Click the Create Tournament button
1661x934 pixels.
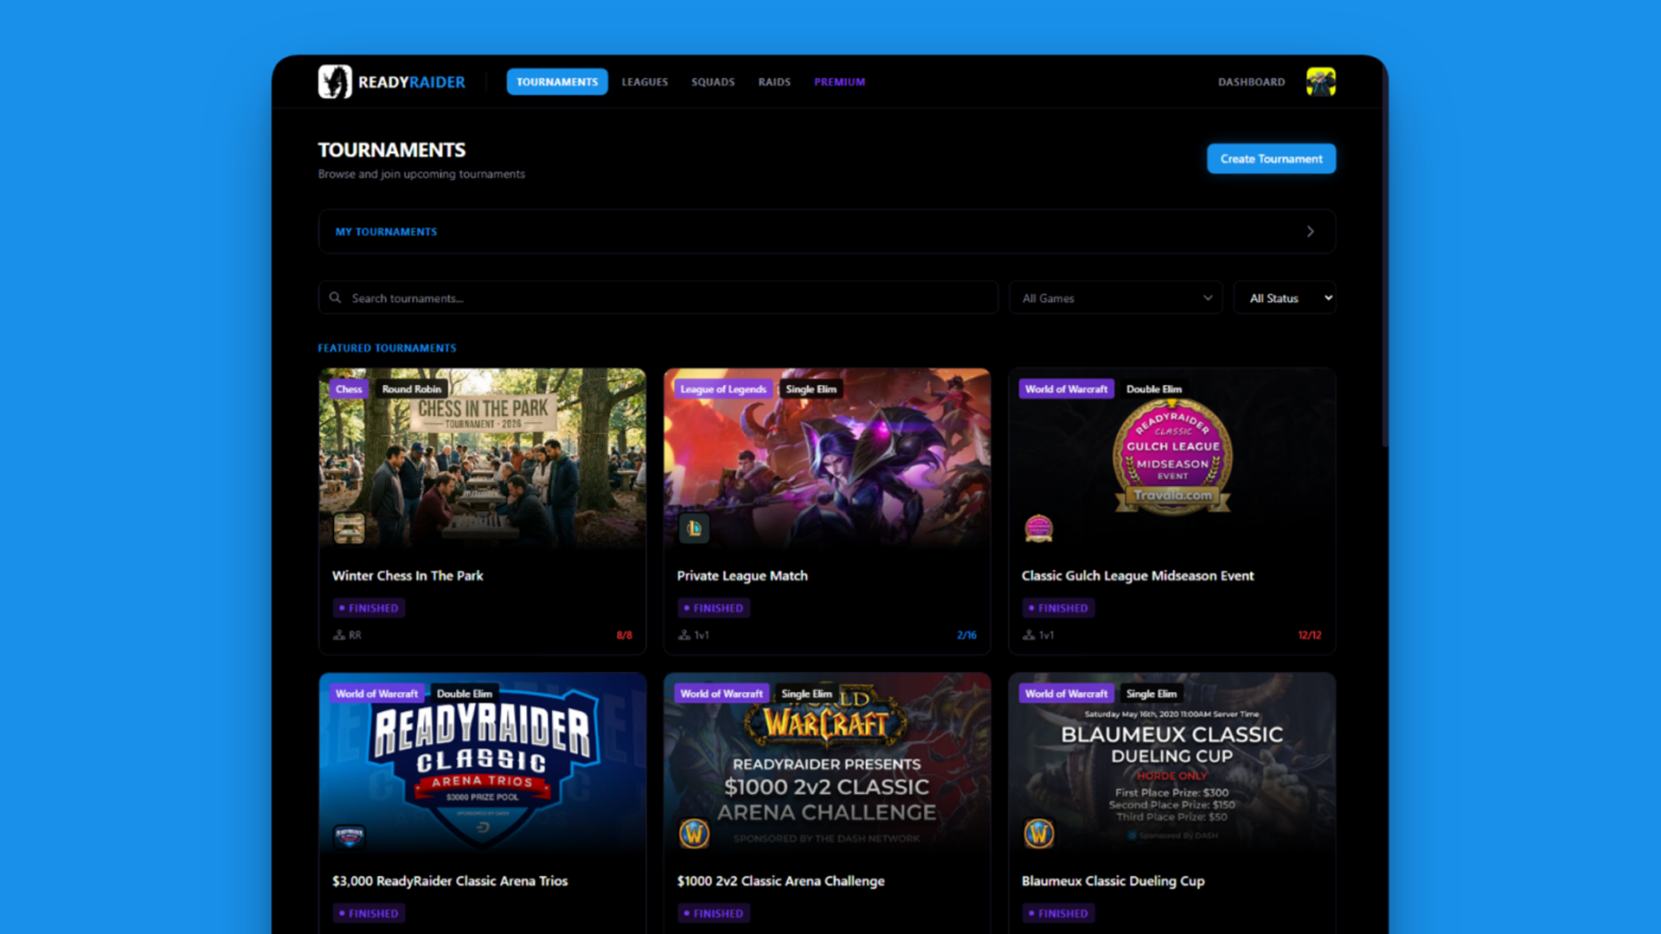[x=1271, y=159]
